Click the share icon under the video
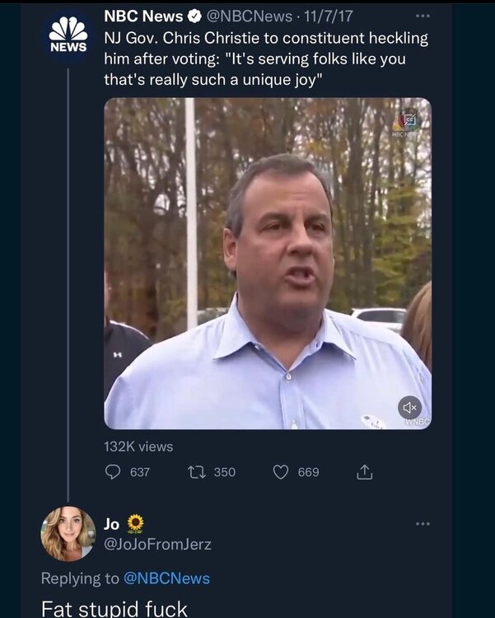The height and width of the screenshot is (618, 495). [x=364, y=472]
